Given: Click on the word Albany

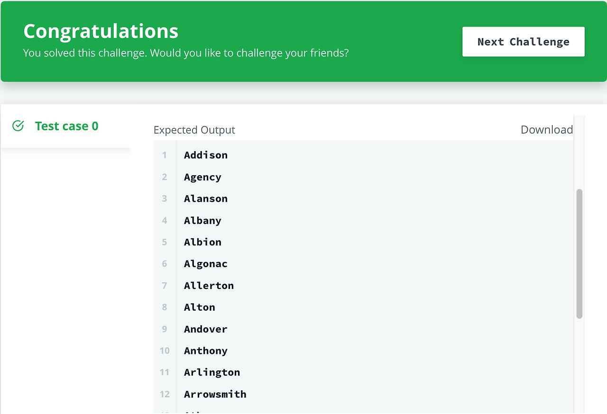Looking at the screenshot, I should click(x=202, y=220).
